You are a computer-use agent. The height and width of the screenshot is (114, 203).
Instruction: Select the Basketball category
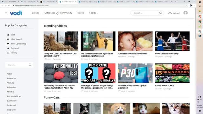point(11,105)
